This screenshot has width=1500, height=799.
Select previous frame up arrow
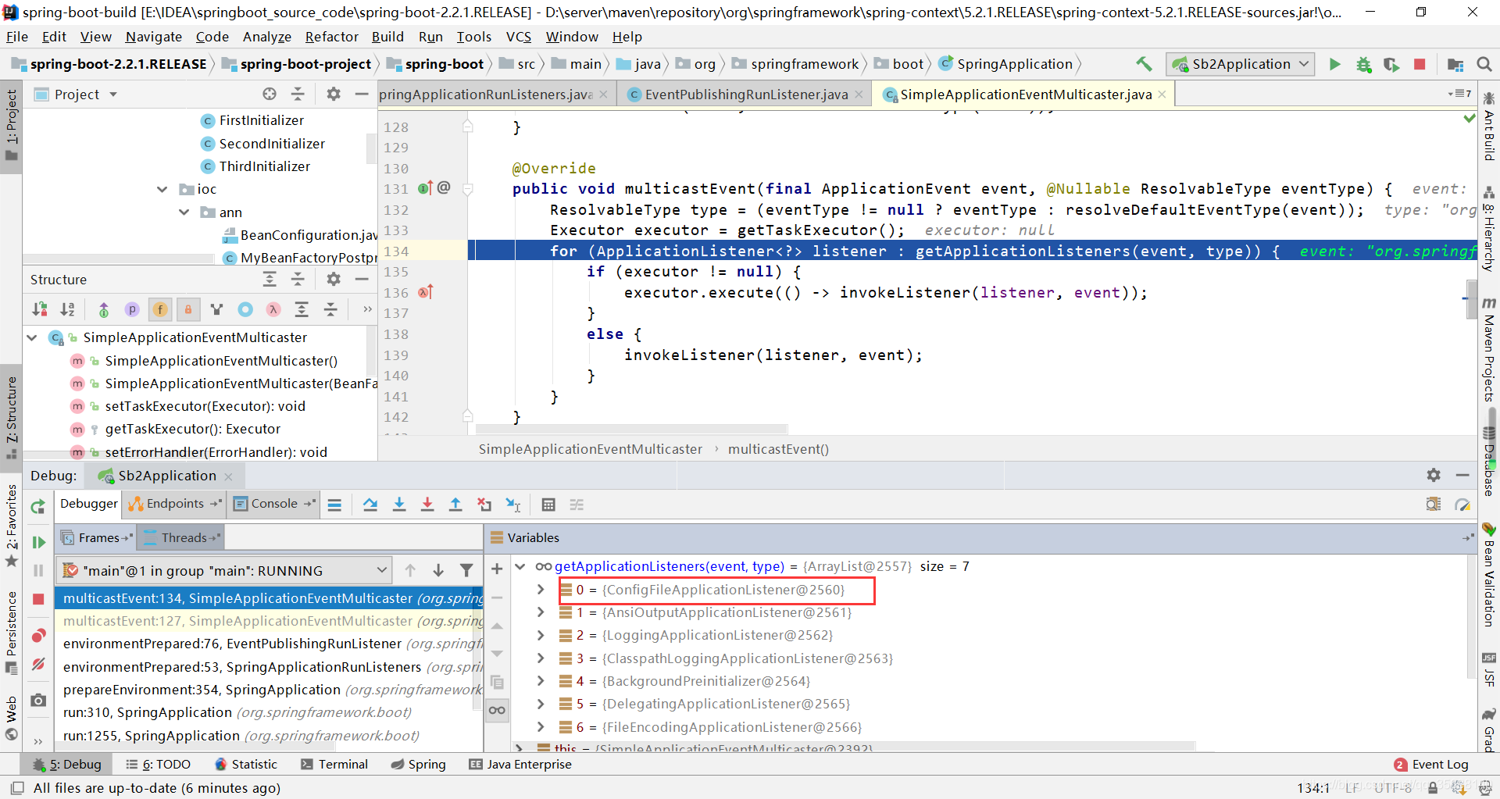coord(410,570)
